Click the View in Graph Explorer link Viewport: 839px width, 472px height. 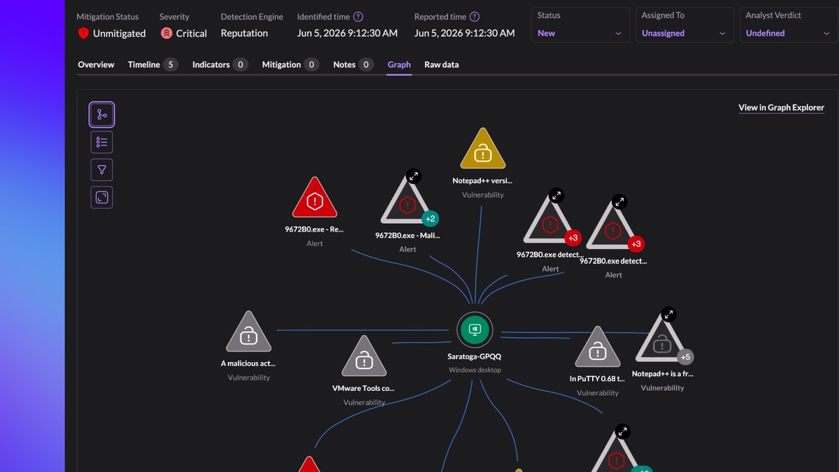coord(781,108)
